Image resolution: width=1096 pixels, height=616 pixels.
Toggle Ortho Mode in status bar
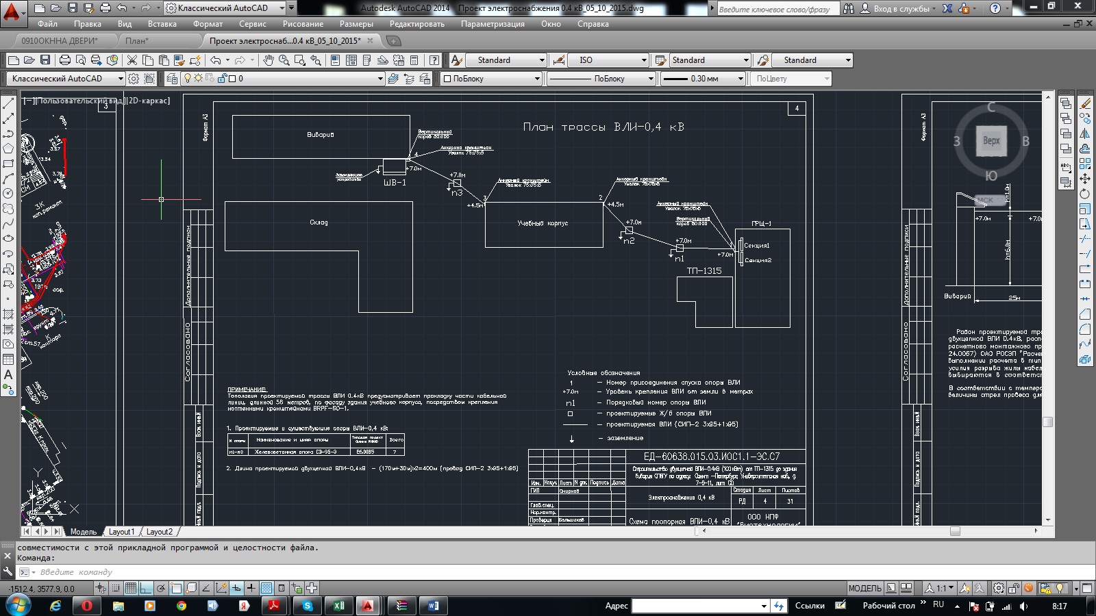click(x=146, y=588)
